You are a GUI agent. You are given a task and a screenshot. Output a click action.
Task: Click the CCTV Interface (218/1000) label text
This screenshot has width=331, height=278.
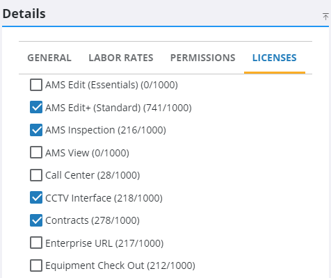104,198
